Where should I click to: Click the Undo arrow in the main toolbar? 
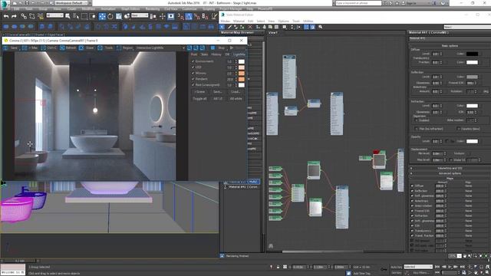pos(6,16)
